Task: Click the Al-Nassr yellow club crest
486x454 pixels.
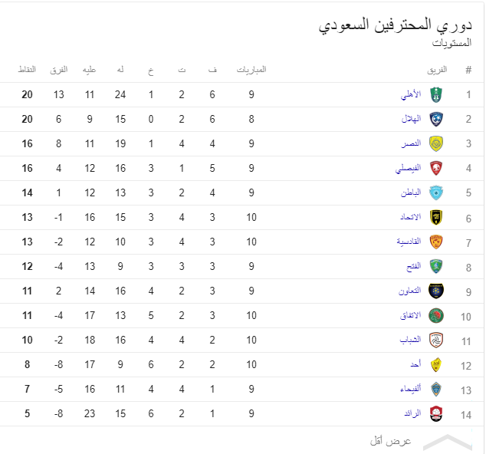Action: coord(436,143)
